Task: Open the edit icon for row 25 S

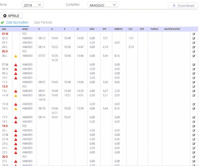Action: [194, 152]
